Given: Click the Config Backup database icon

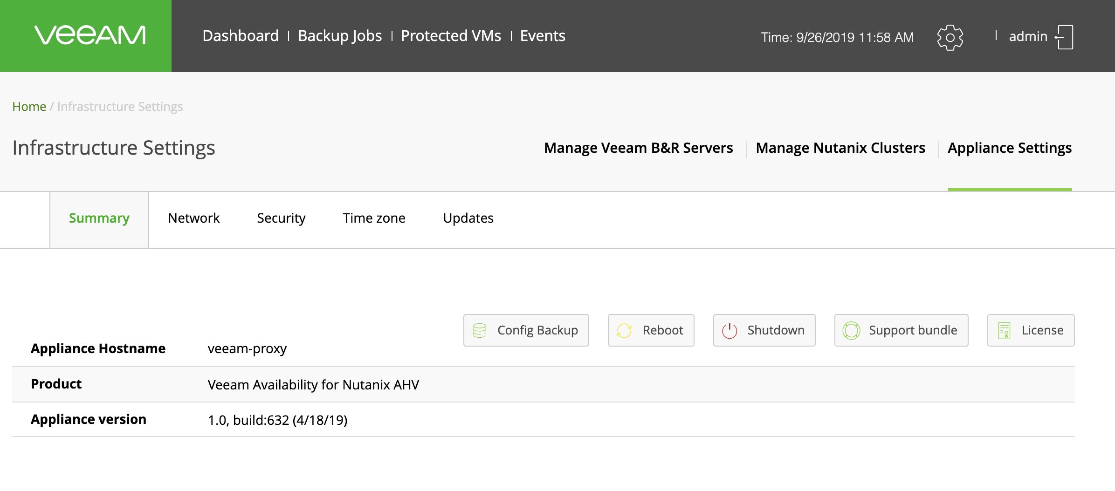Looking at the screenshot, I should point(480,330).
